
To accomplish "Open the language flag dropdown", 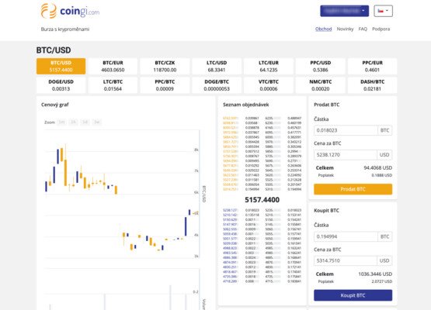I will coord(383,11).
